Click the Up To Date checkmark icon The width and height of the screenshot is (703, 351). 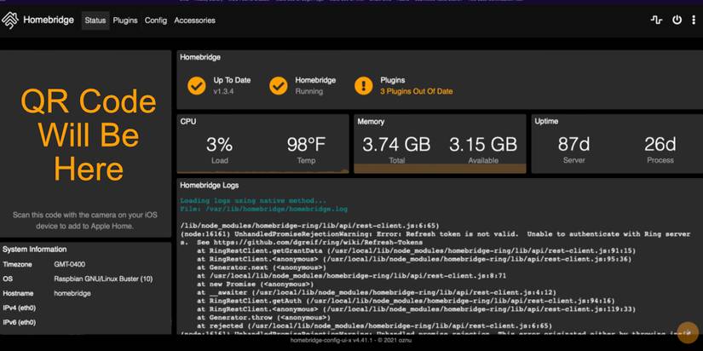tap(196, 85)
